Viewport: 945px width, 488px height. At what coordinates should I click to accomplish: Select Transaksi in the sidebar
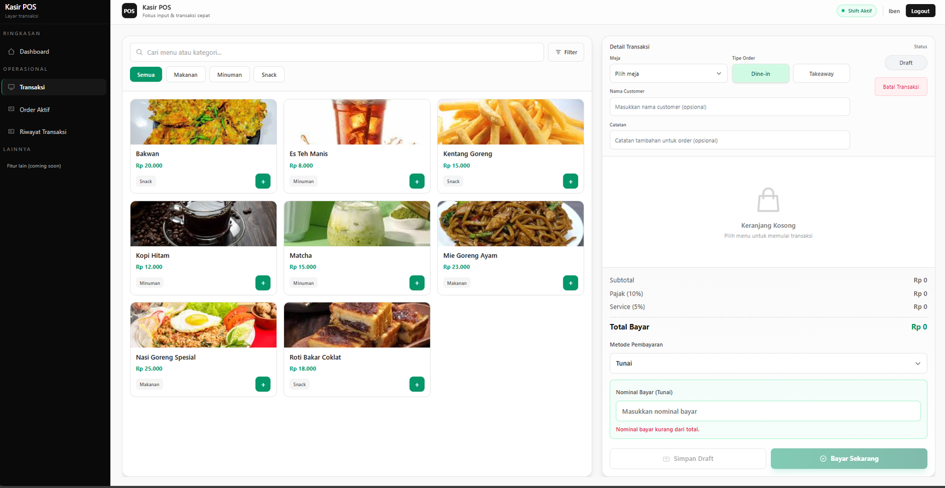click(x=54, y=87)
